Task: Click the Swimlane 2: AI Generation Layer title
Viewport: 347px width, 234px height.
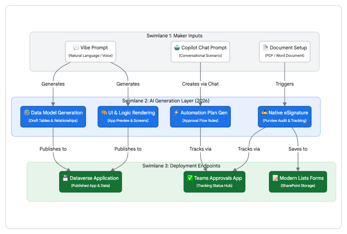Action: pos(165,101)
